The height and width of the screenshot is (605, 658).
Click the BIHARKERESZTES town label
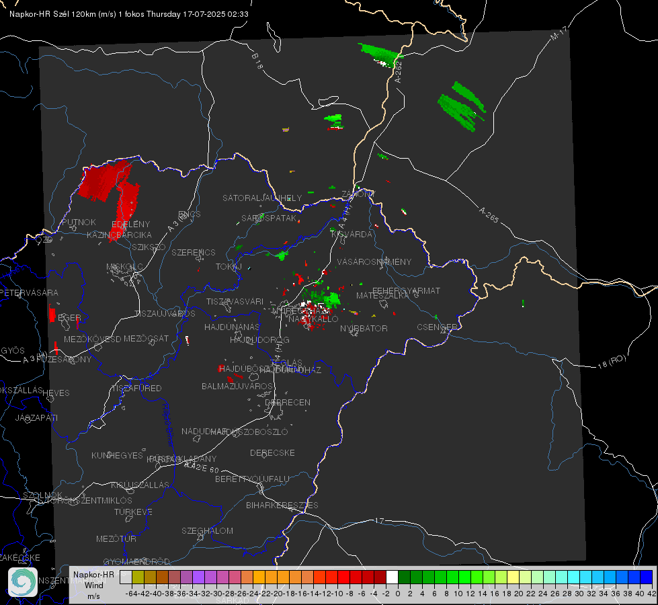coord(282,505)
